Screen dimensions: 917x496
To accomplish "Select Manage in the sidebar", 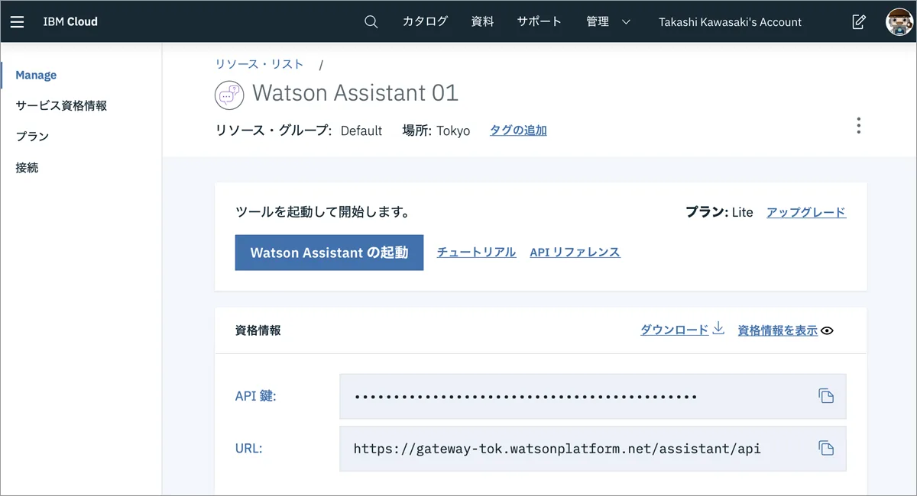I will click(x=36, y=75).
